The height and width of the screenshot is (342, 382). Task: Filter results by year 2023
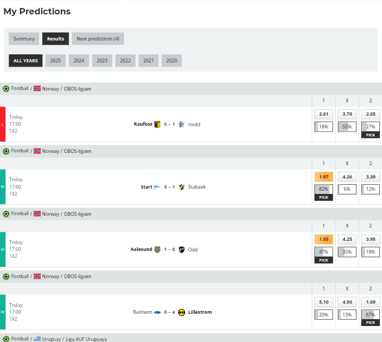coord(102,61)
